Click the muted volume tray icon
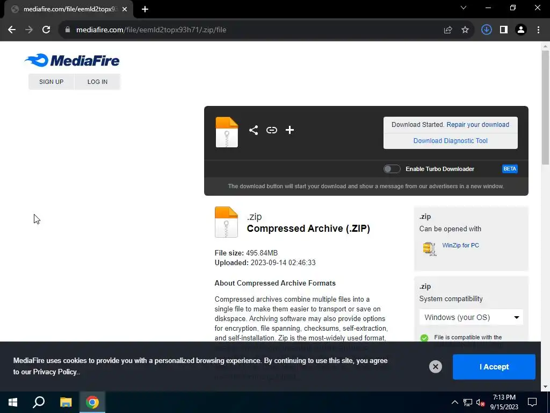 coord(481,402)
